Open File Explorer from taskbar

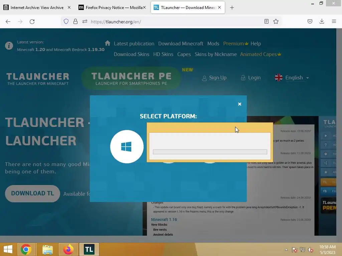pyautogui.click(x=47, y=249)
